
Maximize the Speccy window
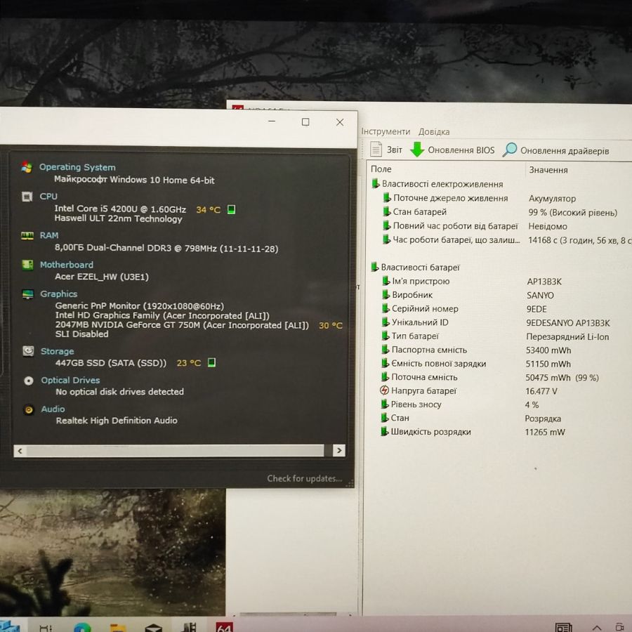point(305,121)
